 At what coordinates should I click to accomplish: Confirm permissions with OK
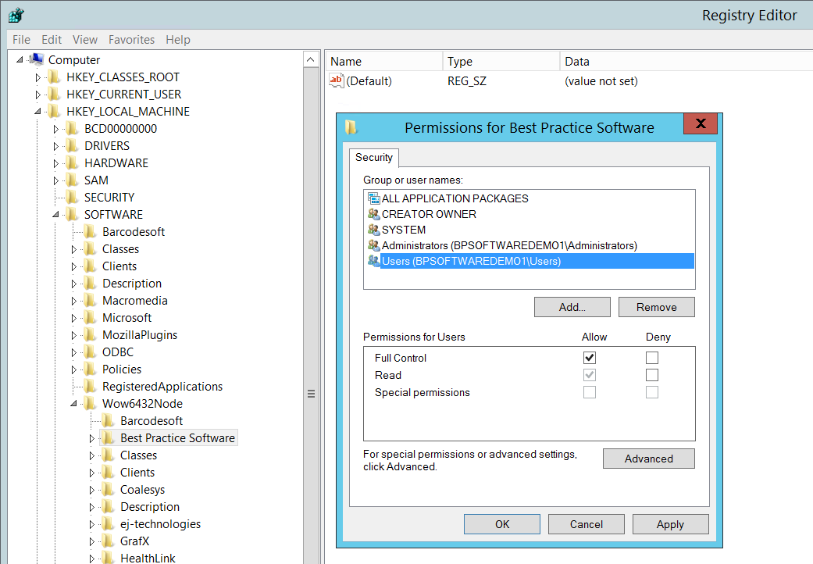click(x=502, y=524)
